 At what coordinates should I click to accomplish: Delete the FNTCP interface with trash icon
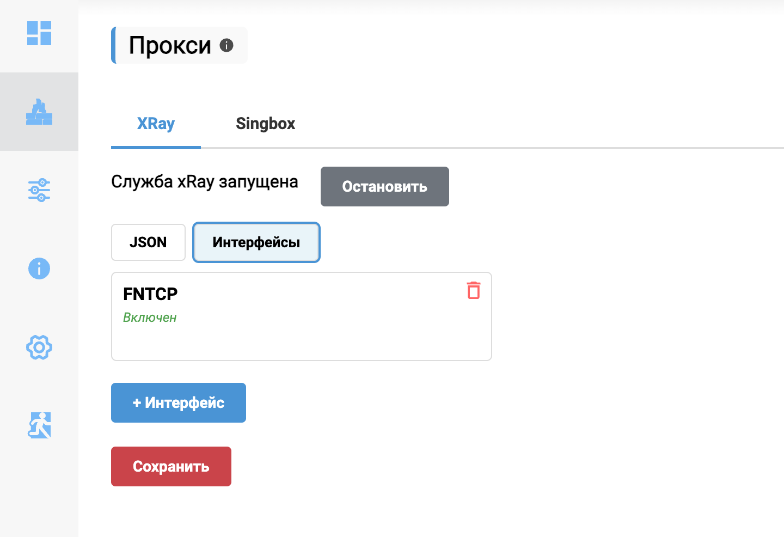click(x=474, y=290)
